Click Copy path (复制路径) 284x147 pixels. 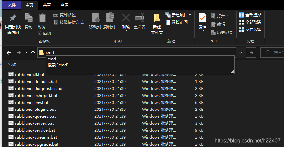click(65, 15)
